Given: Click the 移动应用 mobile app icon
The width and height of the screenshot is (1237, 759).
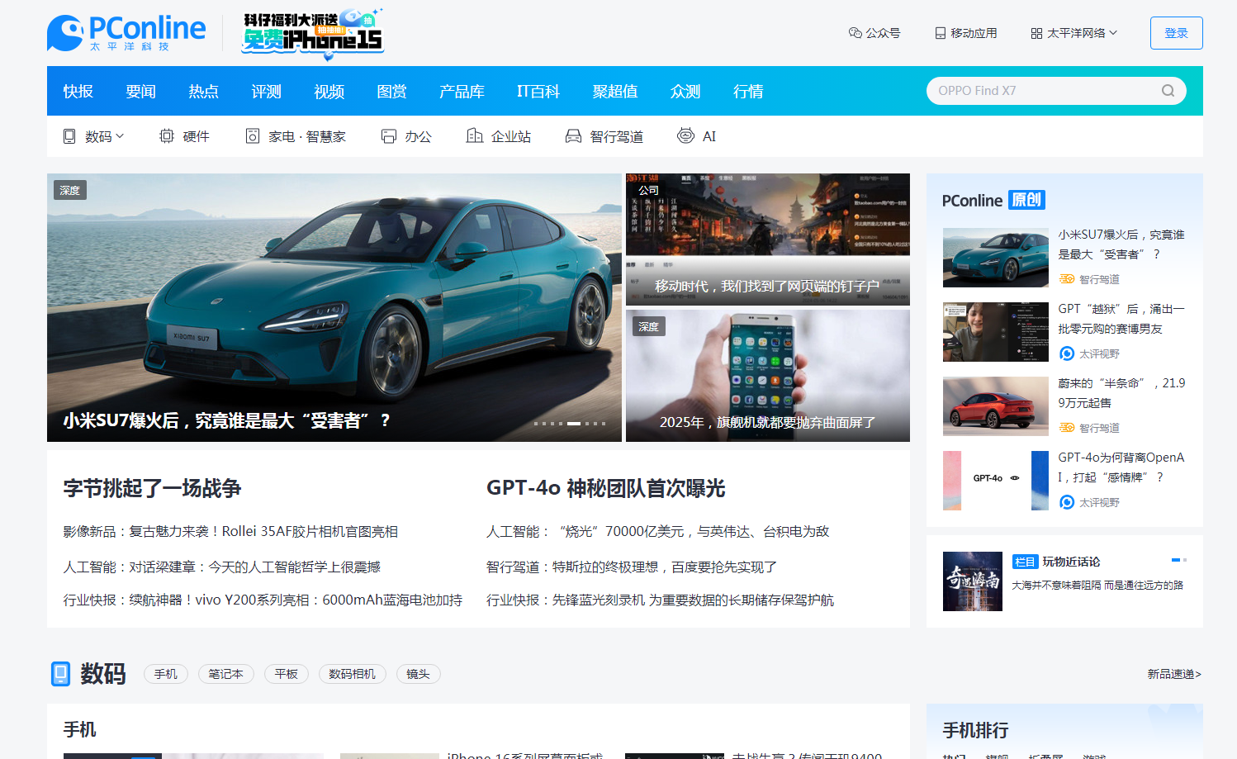Looking at the screenshot, I should pyautogui.click(x=940, y=33).
